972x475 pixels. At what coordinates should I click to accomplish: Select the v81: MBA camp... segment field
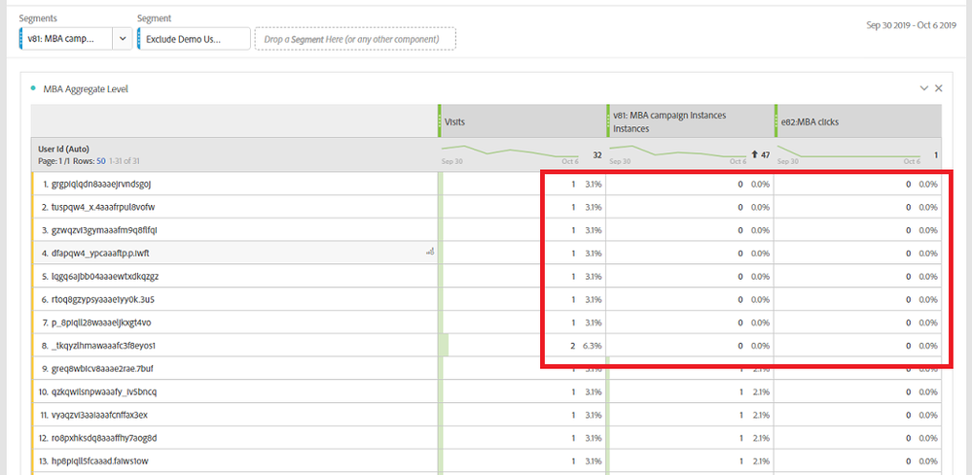[66, 38]
